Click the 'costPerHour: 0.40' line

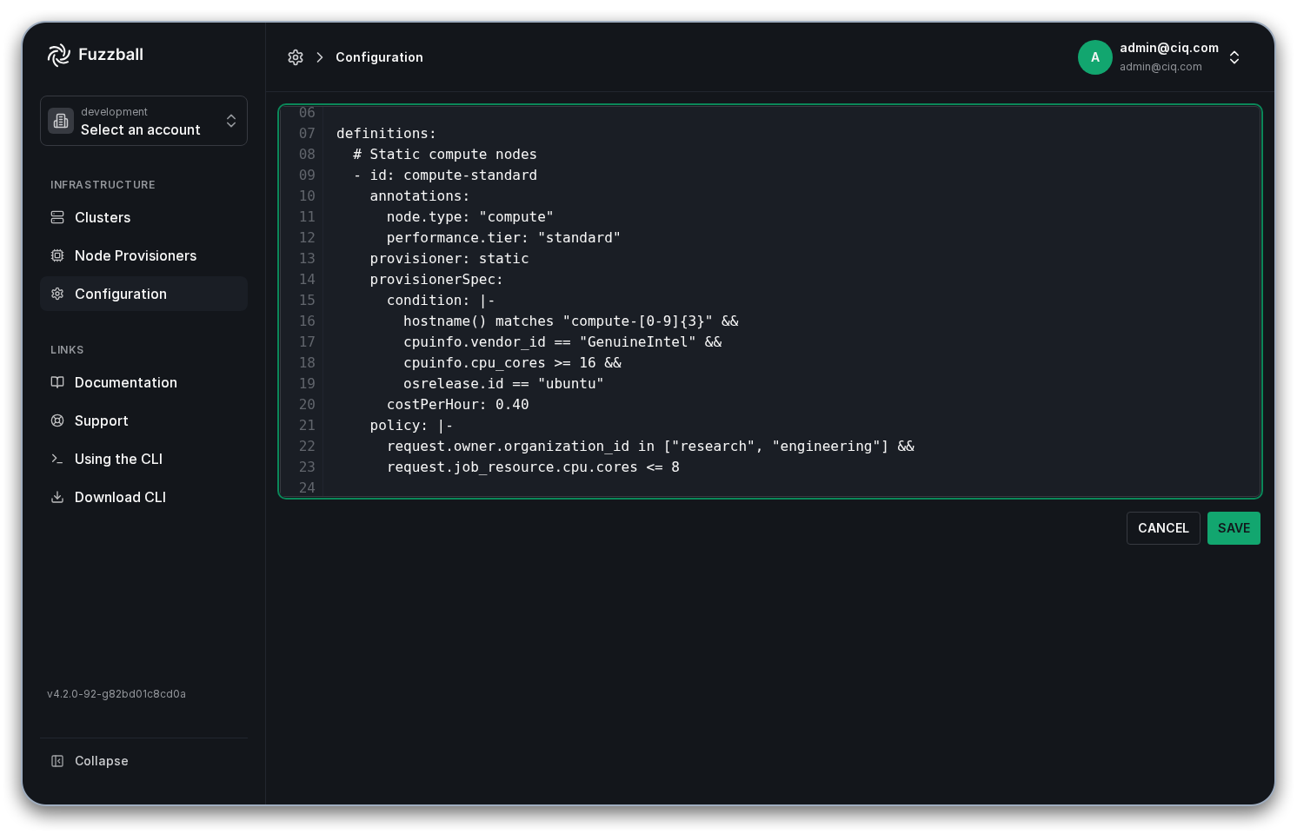458,404
